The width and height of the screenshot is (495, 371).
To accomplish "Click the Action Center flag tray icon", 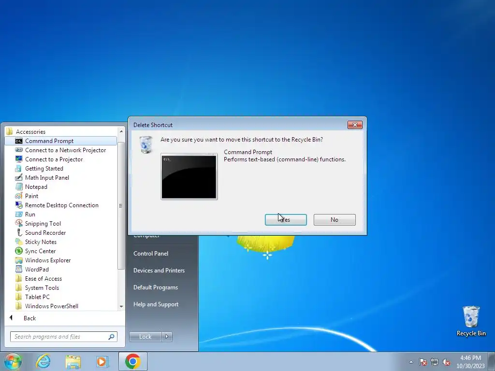I will tap(423, 362).
